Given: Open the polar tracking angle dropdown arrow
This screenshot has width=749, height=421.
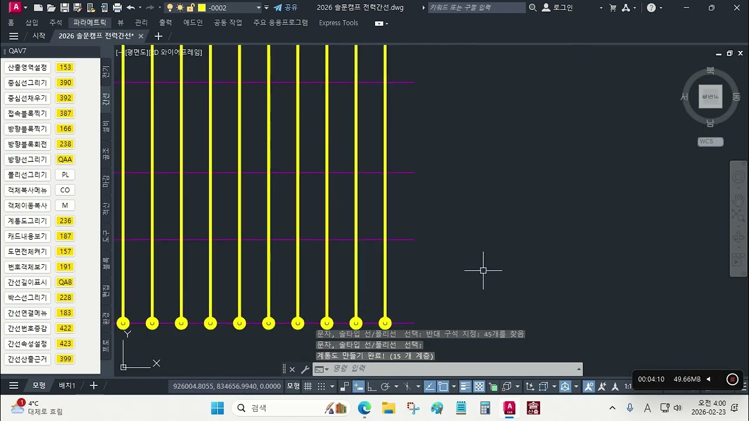Looking at the screenshot, I should [x=396, y=387].
